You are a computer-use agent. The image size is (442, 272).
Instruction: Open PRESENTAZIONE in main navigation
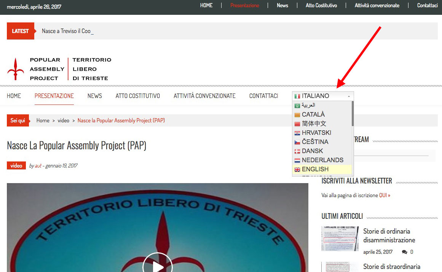click(x=54, y=96)
